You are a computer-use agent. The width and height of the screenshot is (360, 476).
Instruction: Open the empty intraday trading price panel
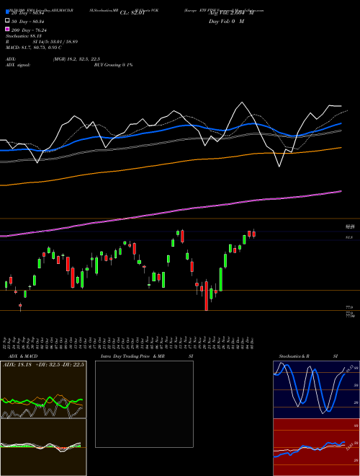[x=144, y=404]
